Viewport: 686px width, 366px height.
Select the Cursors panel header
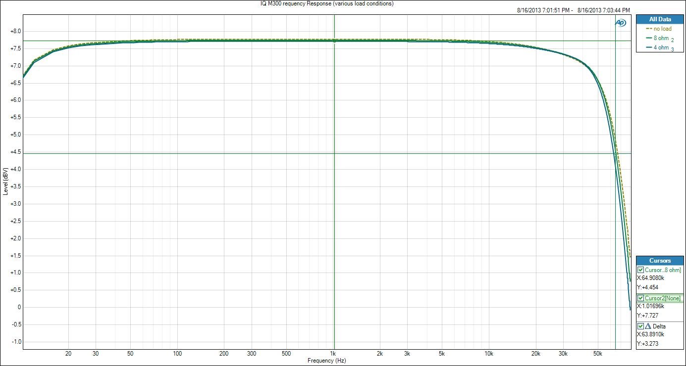click(660, 261)
